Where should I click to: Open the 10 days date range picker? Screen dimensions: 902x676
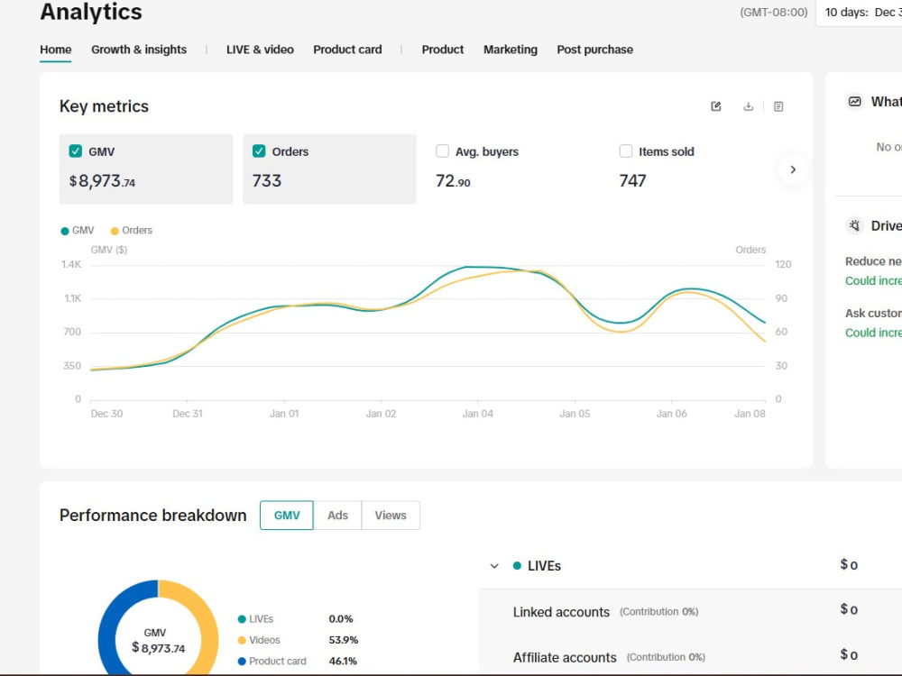859,13
